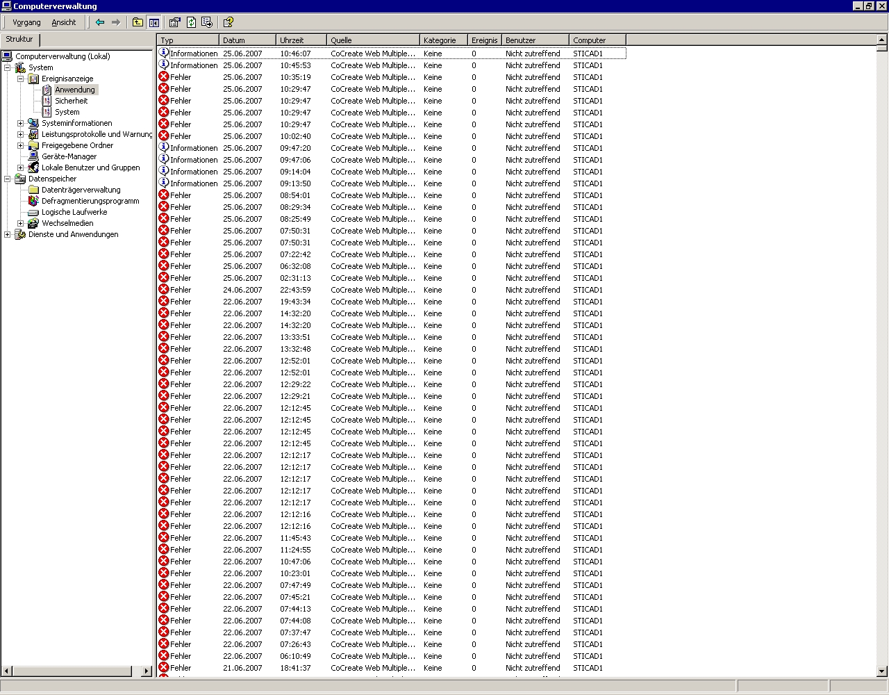Open the Ansicht menu
This screenshot has width=889, height=695.
[x=64, y=22]
